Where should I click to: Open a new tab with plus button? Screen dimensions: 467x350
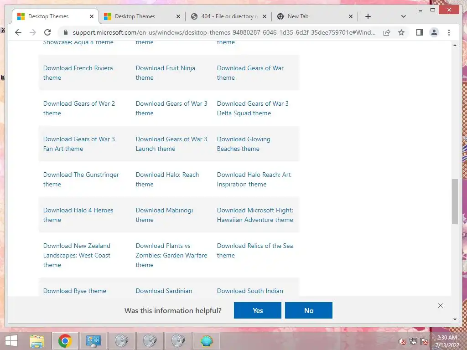[368, 16]
